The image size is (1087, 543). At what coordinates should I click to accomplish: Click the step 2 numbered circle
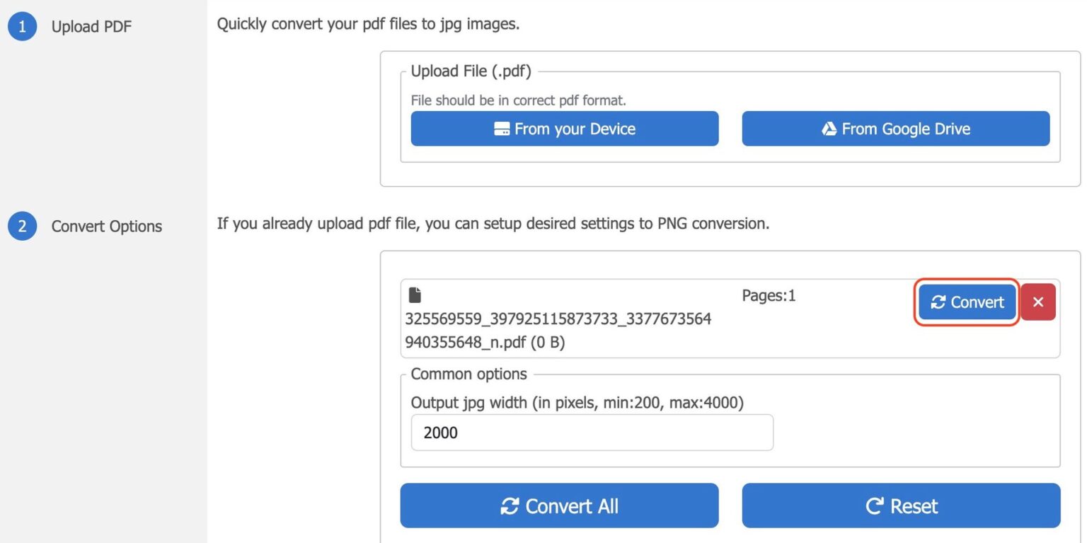click(x=22, y=226)
